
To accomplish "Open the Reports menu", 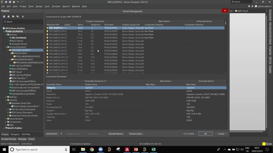I will [x=66, y=6].
